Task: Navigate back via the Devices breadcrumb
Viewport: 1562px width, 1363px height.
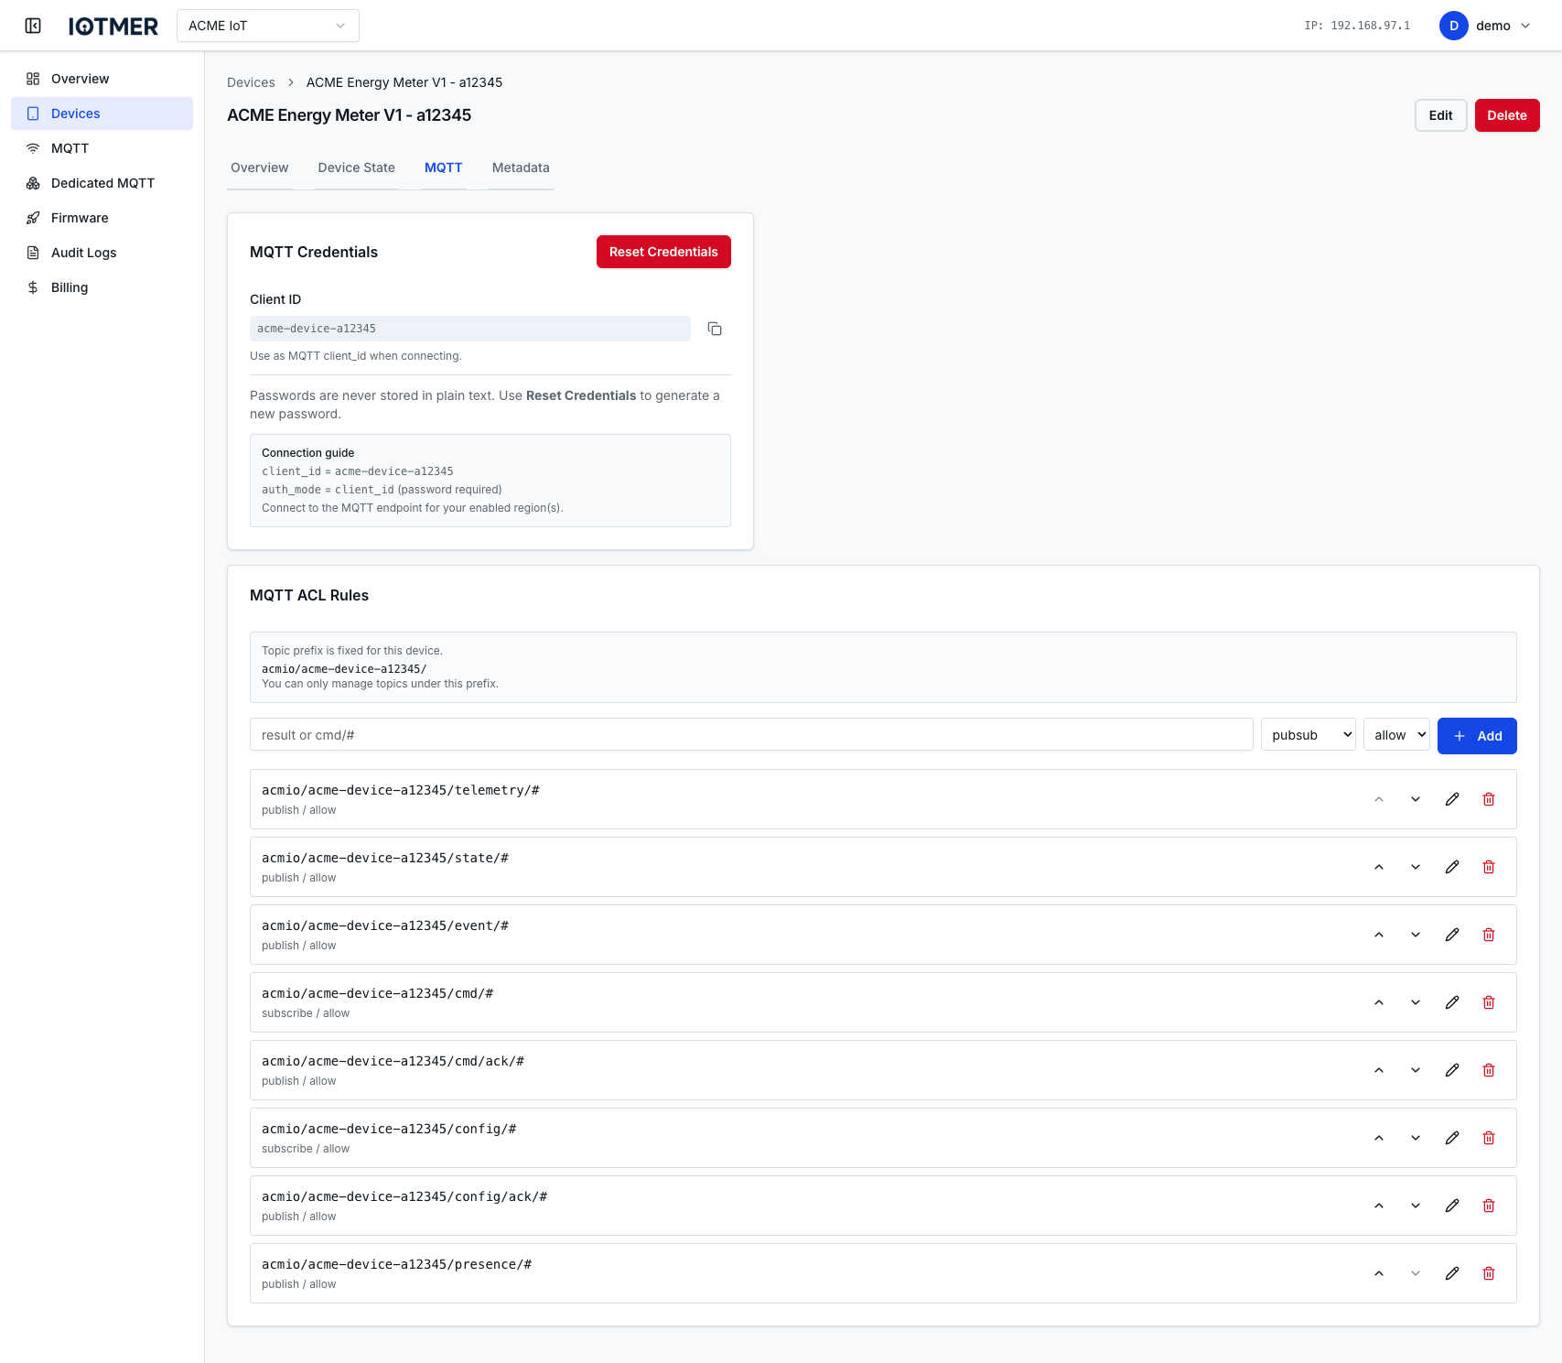Action: 251,82
